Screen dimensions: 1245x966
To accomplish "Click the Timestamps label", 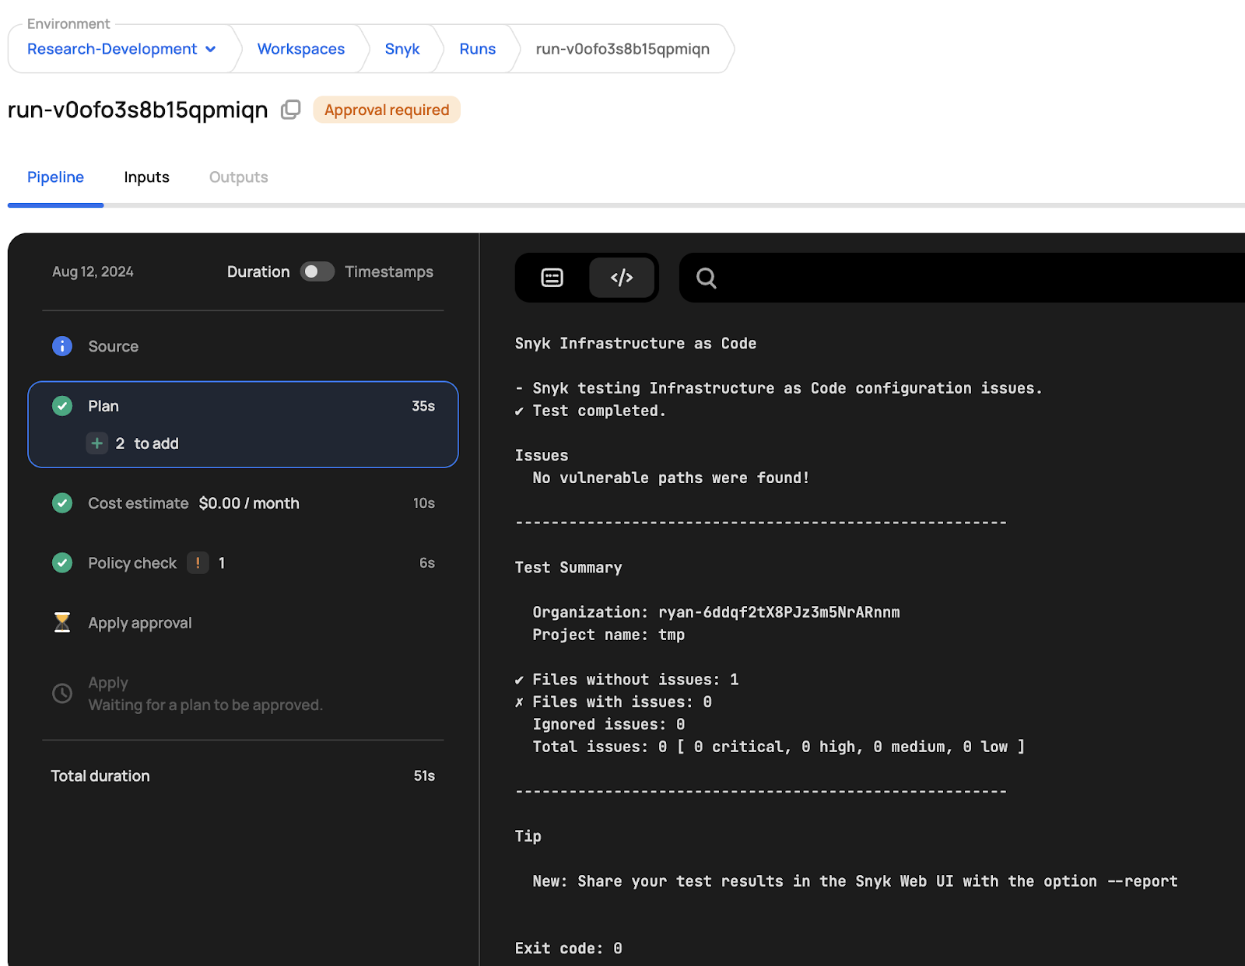I will 389,271.
